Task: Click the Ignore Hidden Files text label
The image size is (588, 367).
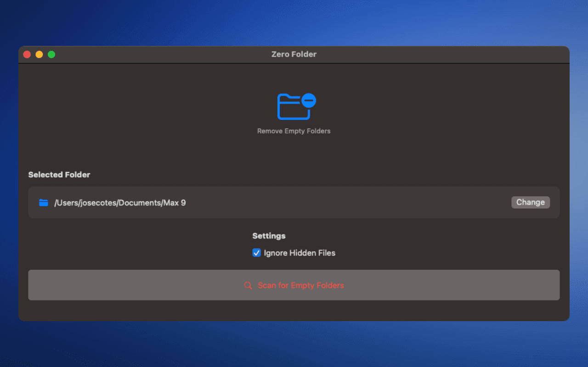Action: 300,252
